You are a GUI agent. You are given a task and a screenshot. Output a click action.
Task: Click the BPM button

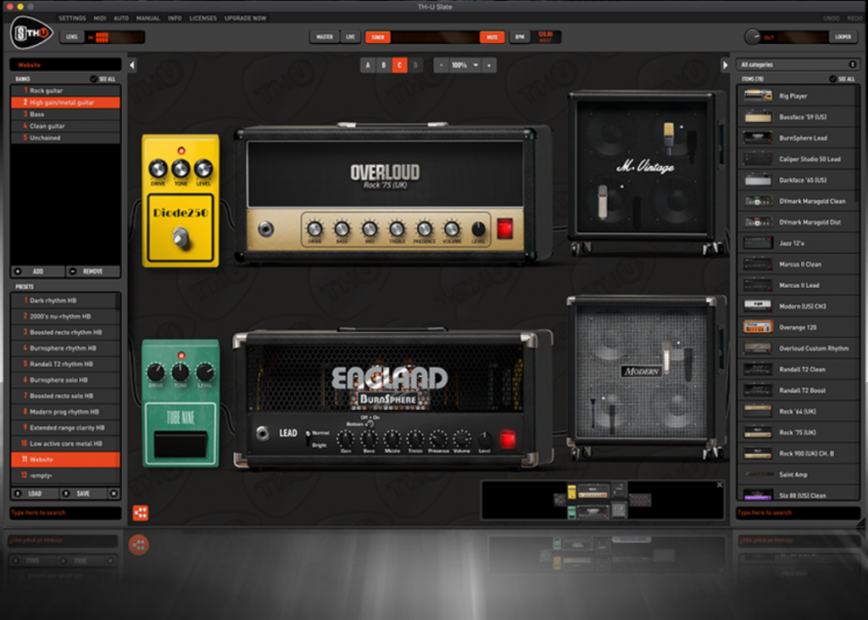pos(520,37)
